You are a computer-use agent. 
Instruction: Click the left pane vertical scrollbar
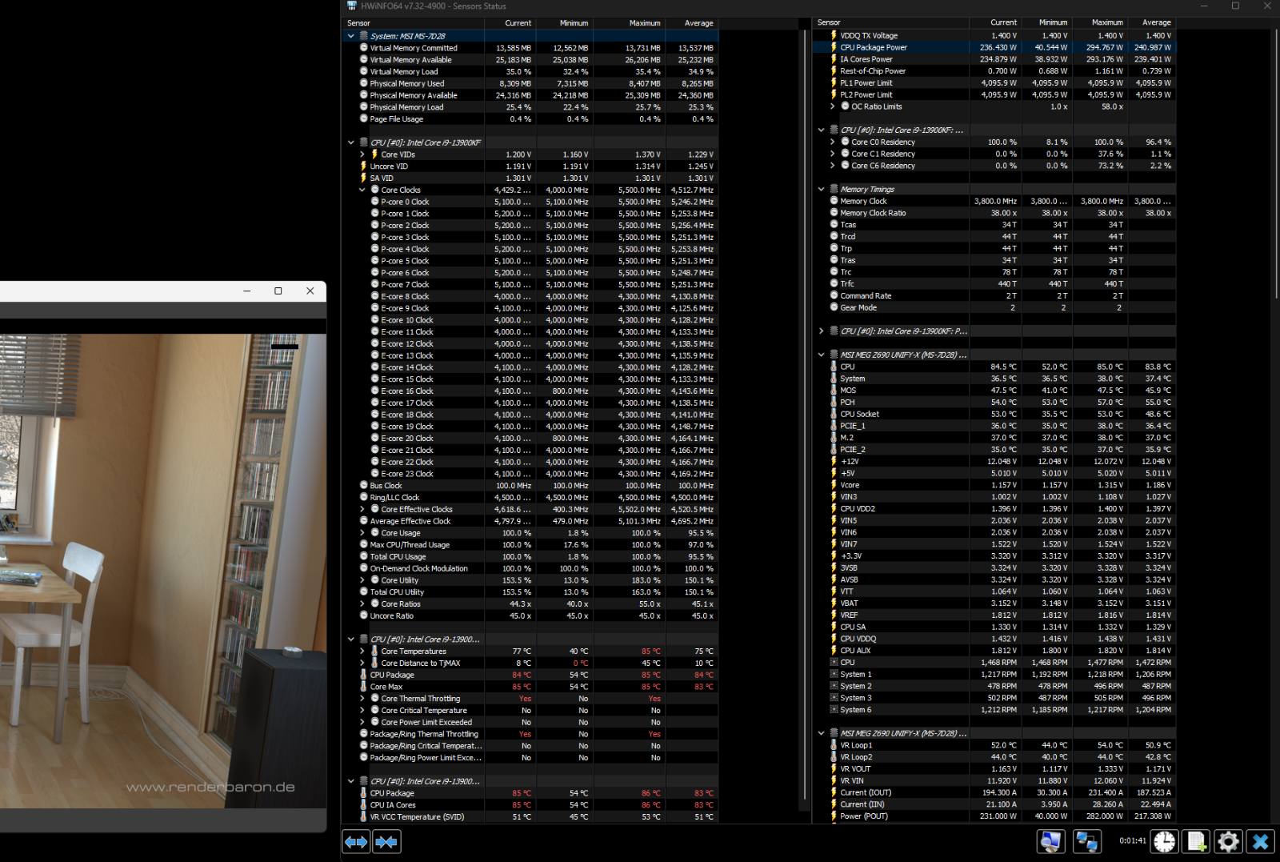point(805,415)
